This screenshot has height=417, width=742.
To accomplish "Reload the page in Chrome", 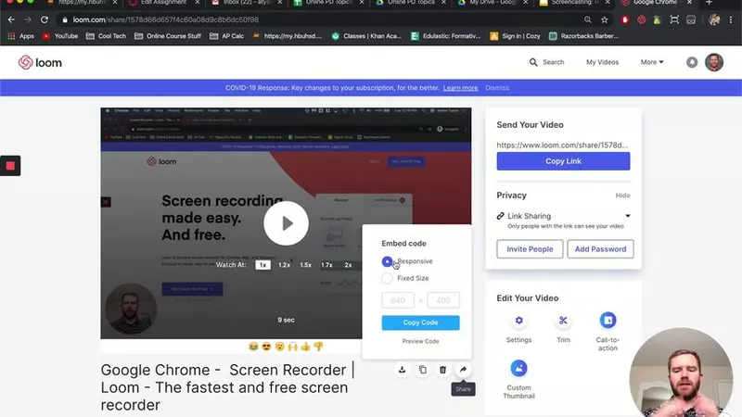I will click(44, 19).
